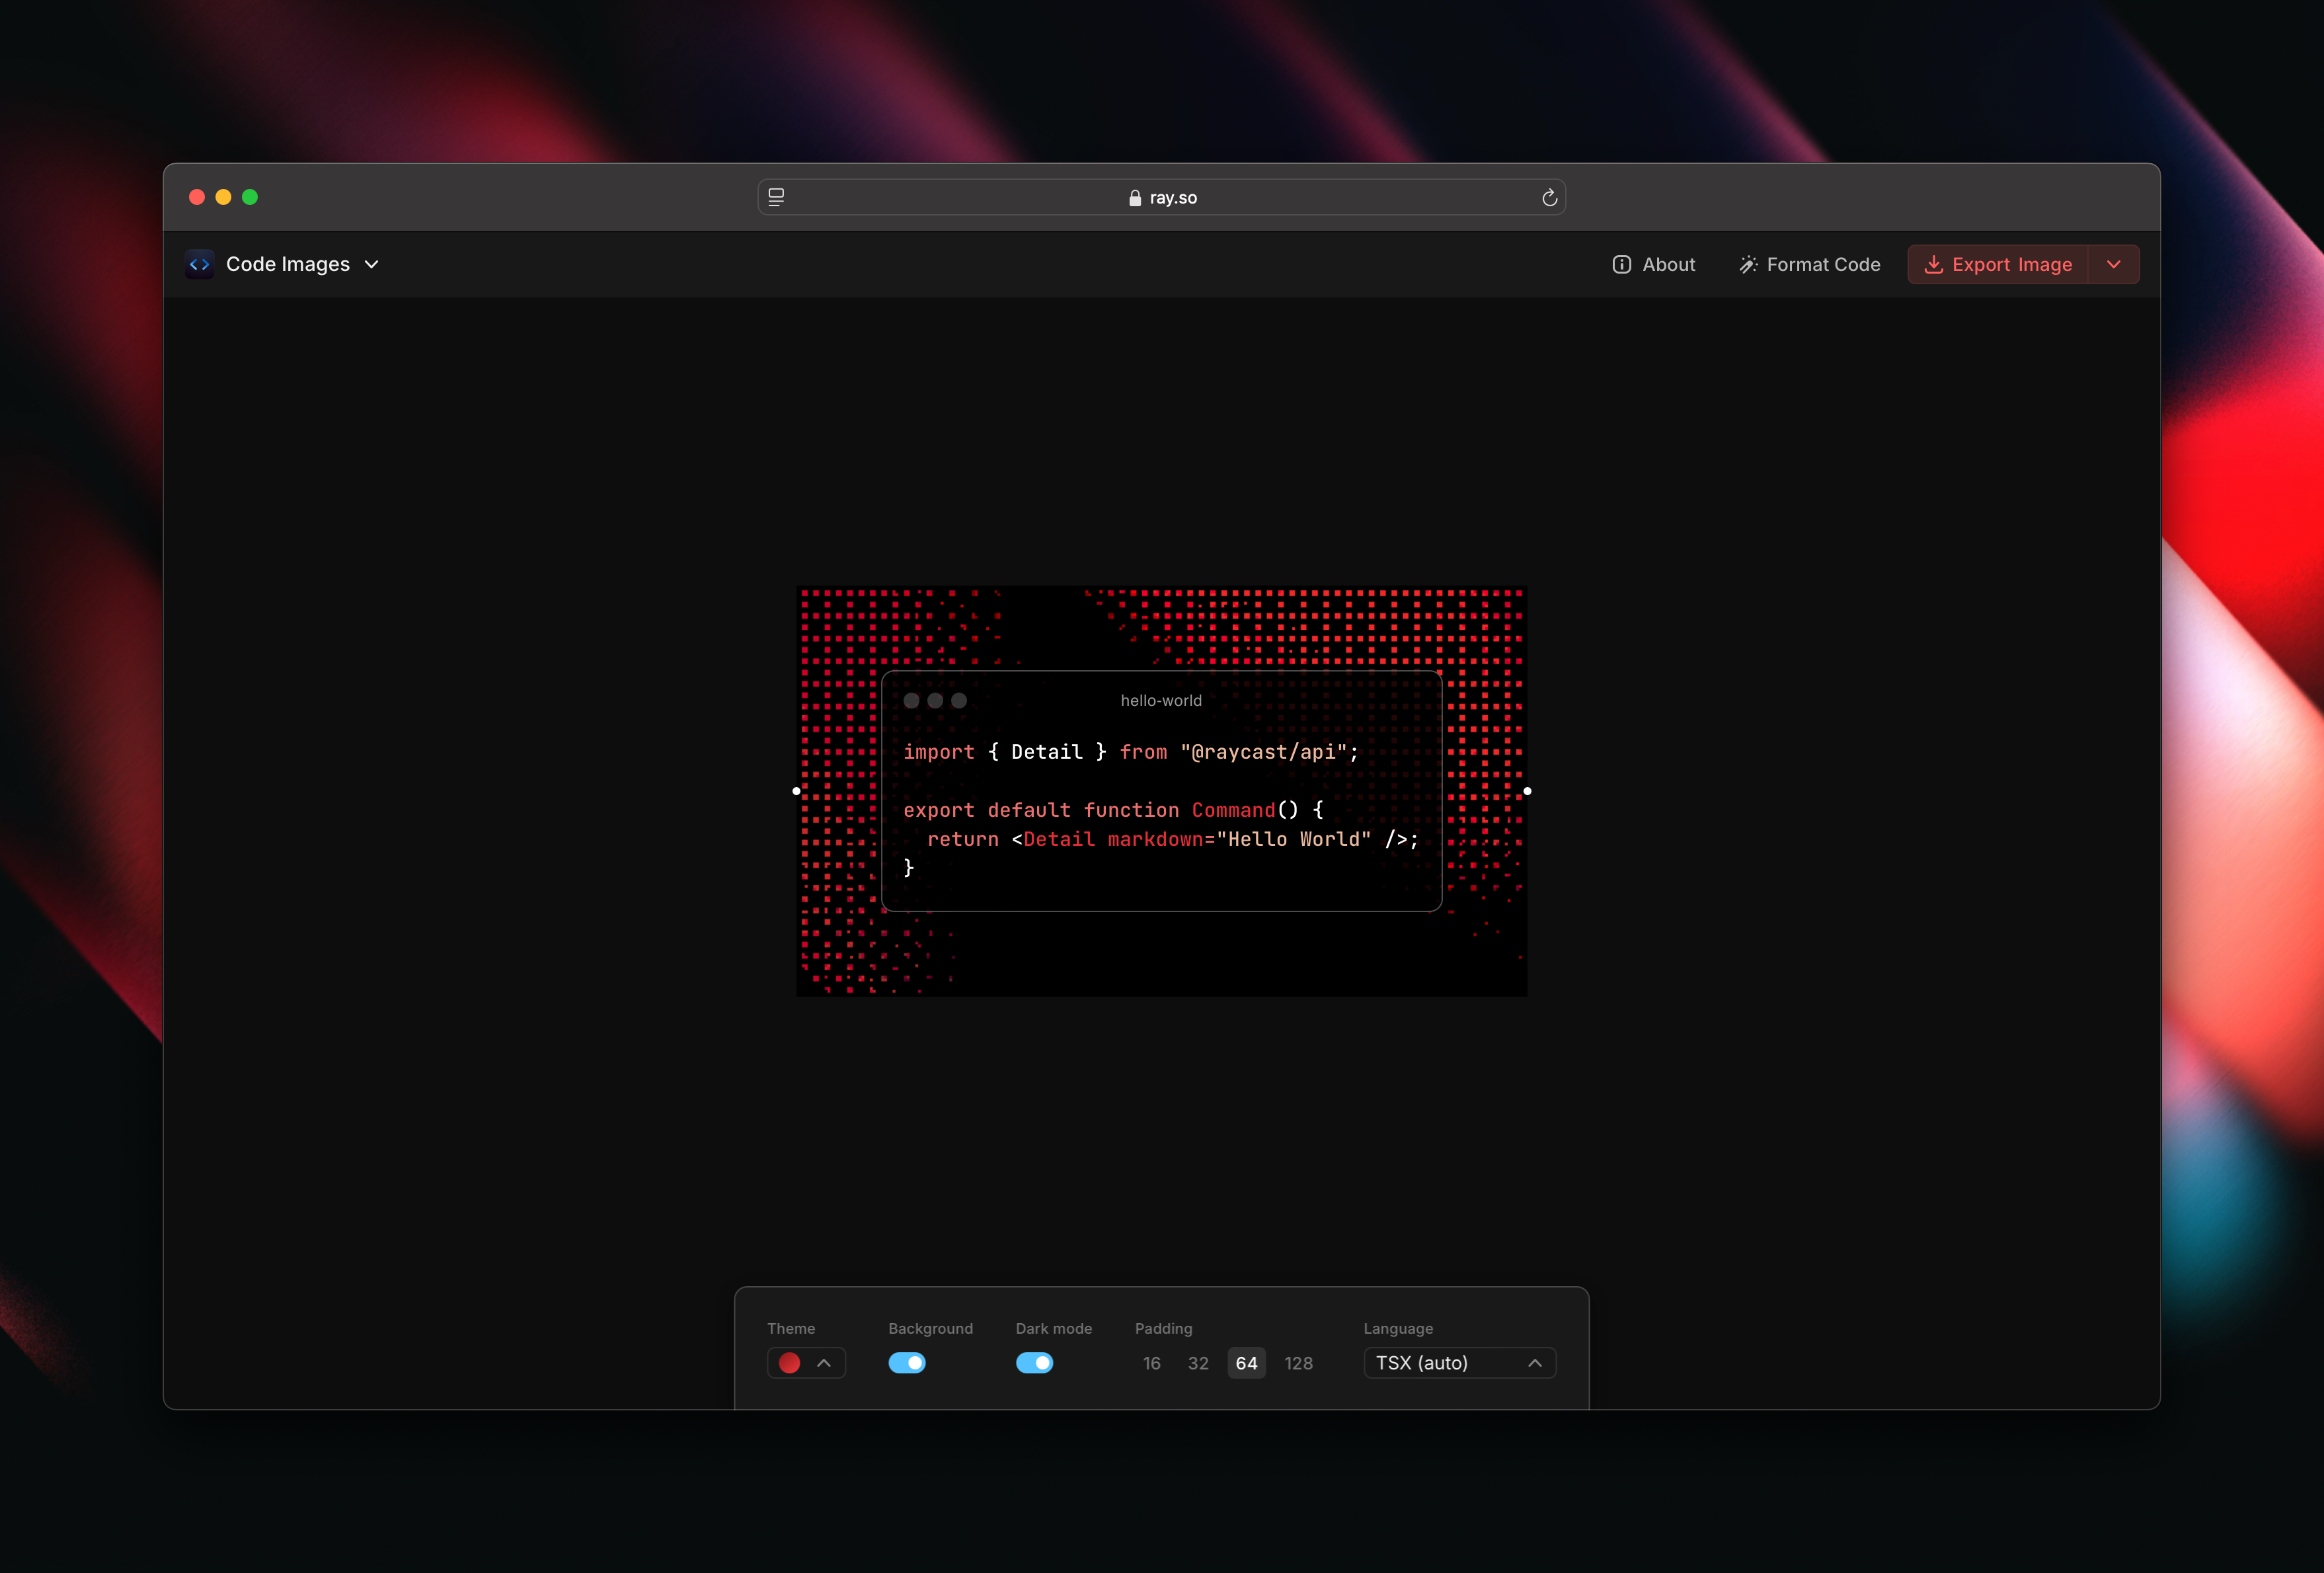
Task: Select padding option 16
Action: coord(1151,1363)
